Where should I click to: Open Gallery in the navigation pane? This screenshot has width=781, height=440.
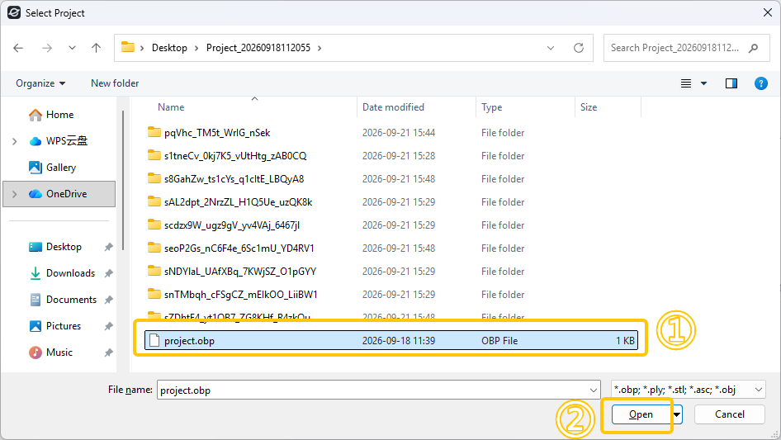[61, 168]
